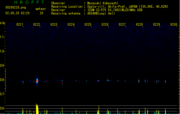Select the file name 08280220.png
Screen dimensions: 180x114
tap(16, 7)
